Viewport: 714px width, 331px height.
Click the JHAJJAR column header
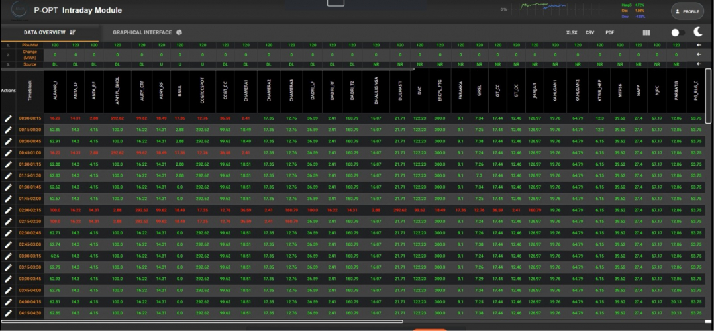tap(535, 91)
